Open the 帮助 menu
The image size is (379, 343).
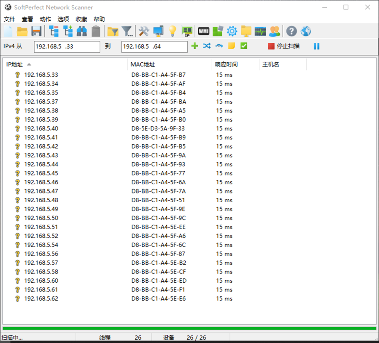[99, 19]
